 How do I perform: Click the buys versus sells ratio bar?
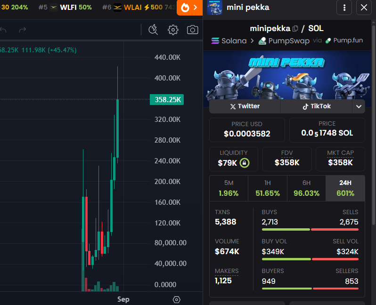coord(310,230)
